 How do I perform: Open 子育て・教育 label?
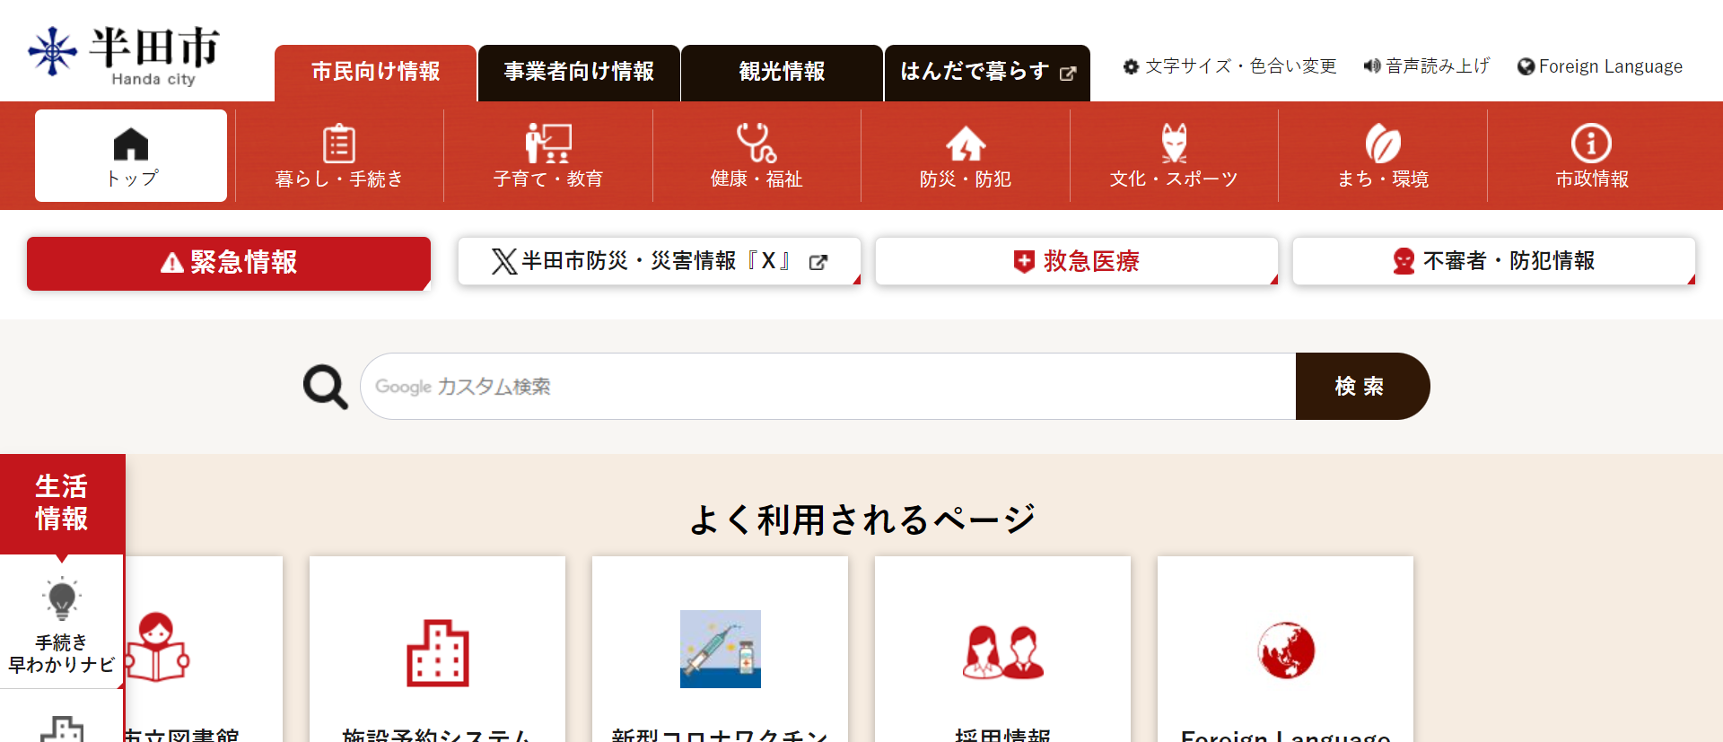(548, 179)
